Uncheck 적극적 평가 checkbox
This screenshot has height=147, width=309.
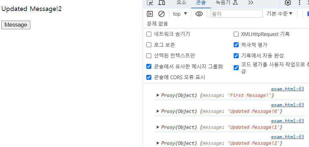(236, 45)
